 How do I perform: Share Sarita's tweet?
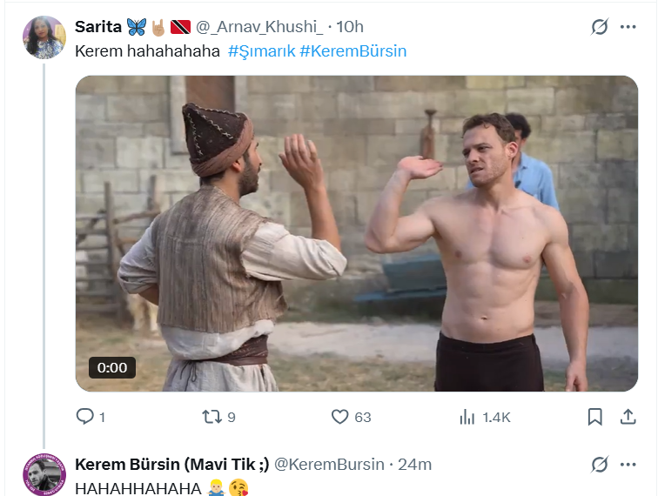pyautogui.click(x=628, y=417)
